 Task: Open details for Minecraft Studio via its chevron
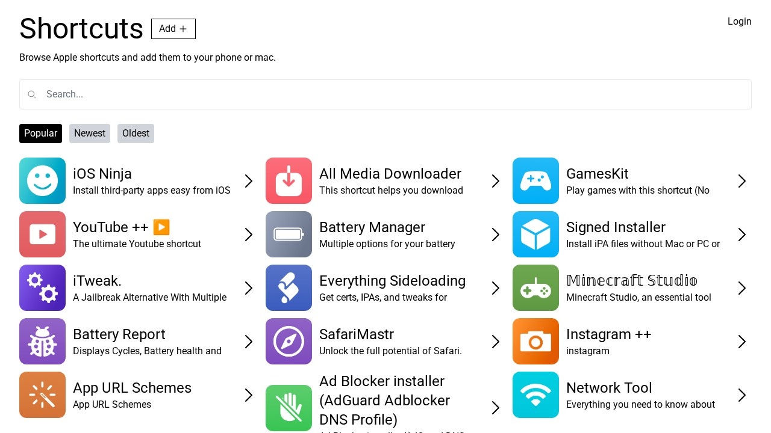tap(741, 287)
